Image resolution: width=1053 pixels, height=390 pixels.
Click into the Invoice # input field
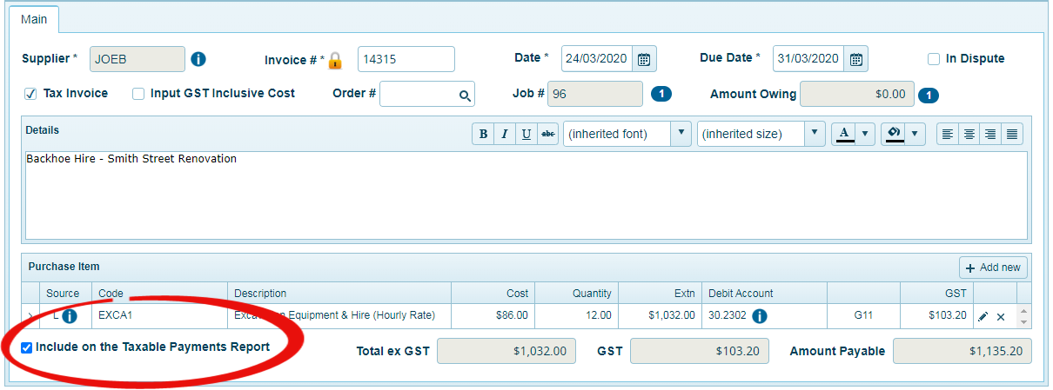point(406,59)
